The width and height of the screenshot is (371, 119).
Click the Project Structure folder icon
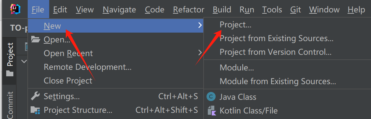[x=35, y=110]
